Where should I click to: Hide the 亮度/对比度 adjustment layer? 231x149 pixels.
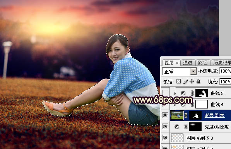tap(165, 127)
